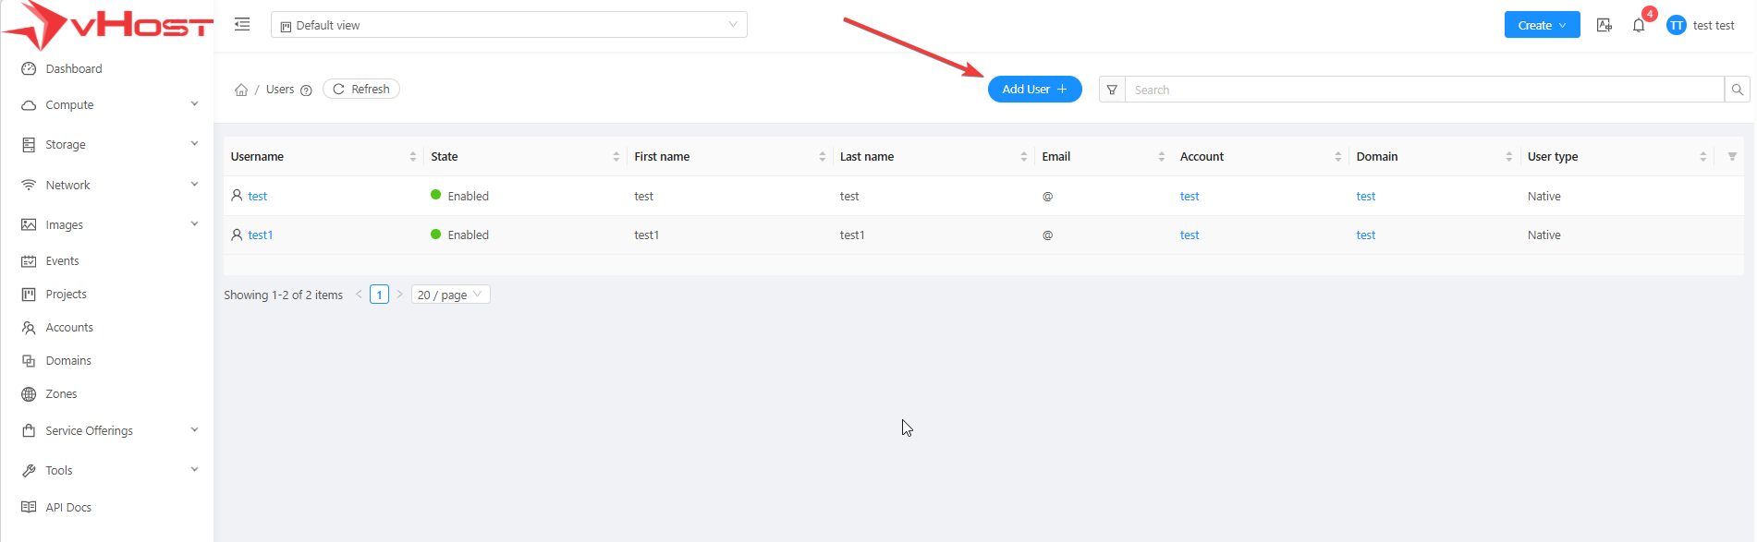Click the Refresh button
This screenshot has height=542, width=1757.
click(x=361, y=90)
